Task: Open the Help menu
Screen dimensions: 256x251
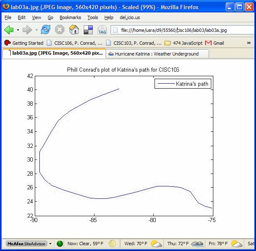Action: click(109, 17)
